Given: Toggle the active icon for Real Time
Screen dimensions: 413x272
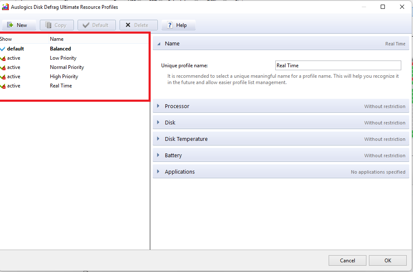Looking at the screenshot, I should [3, 86].
